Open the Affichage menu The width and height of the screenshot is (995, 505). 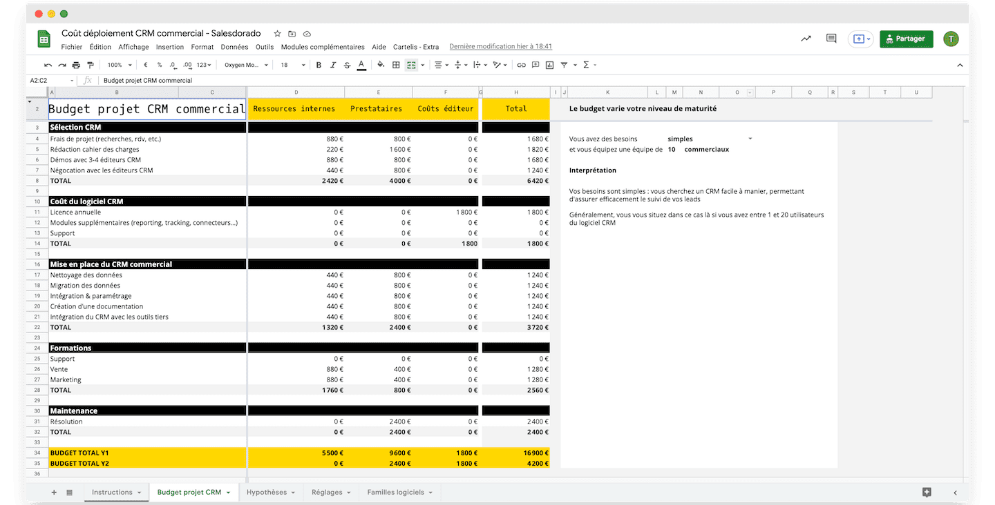pos(133,47)
